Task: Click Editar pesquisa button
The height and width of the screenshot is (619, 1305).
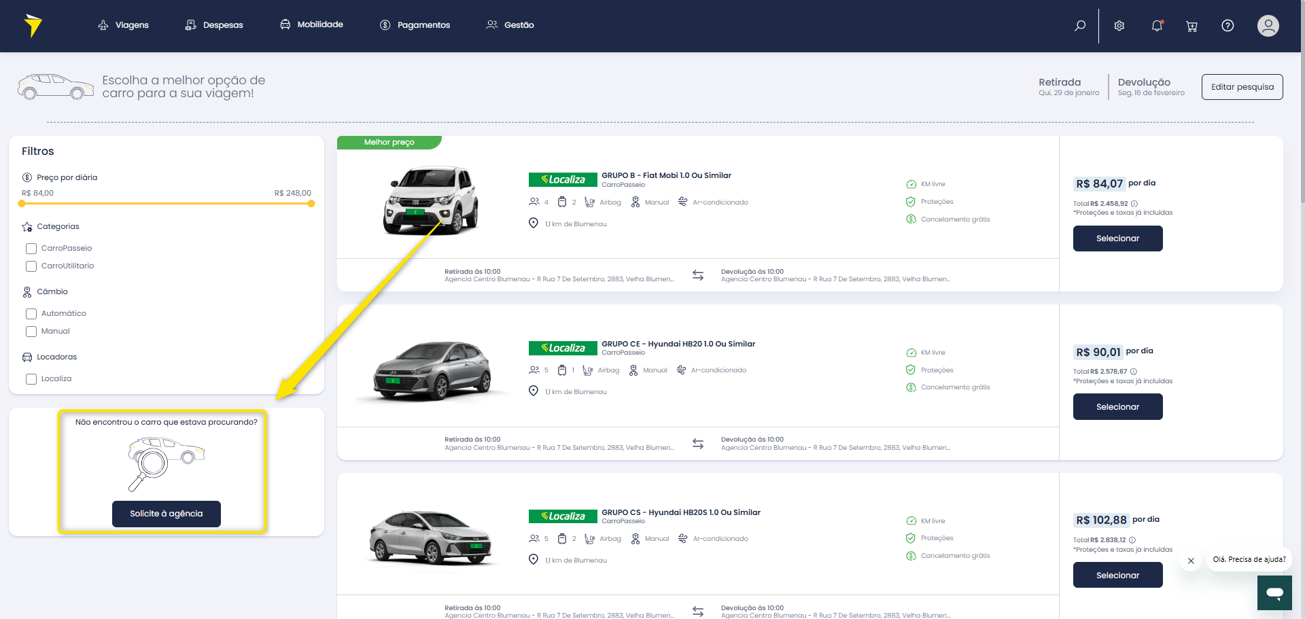Action: [x=1242, y=87]
